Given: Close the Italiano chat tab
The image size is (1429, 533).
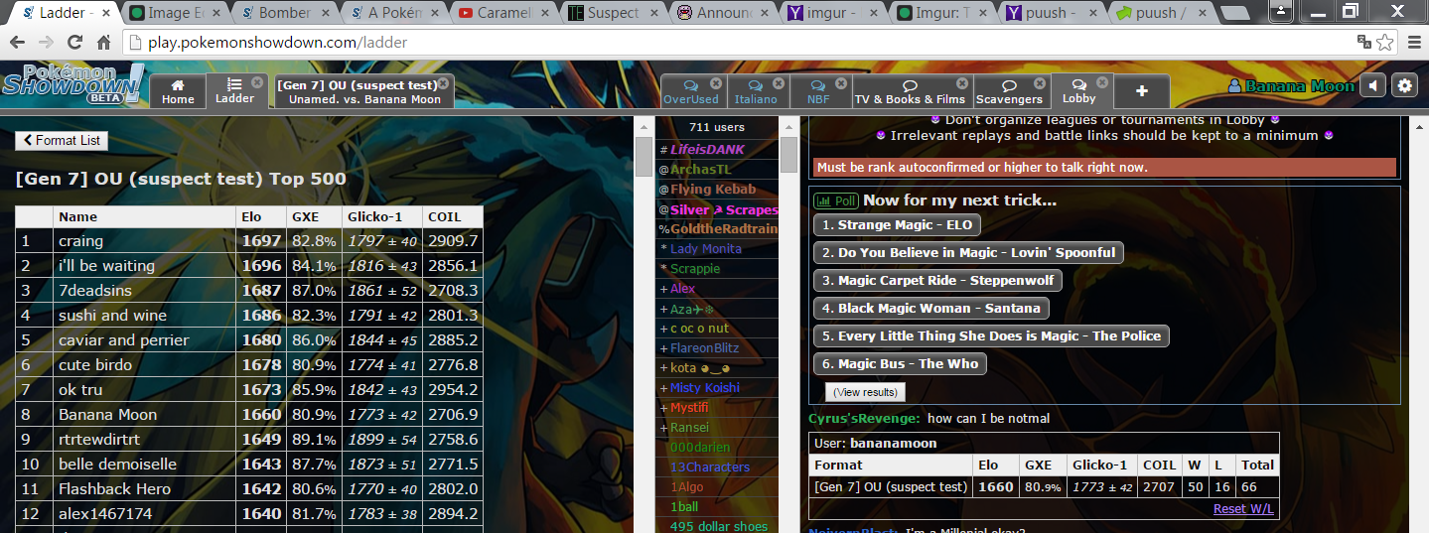Looking at the screenshot, I should (778, 82).
